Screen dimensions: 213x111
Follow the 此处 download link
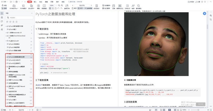[39, 85]
